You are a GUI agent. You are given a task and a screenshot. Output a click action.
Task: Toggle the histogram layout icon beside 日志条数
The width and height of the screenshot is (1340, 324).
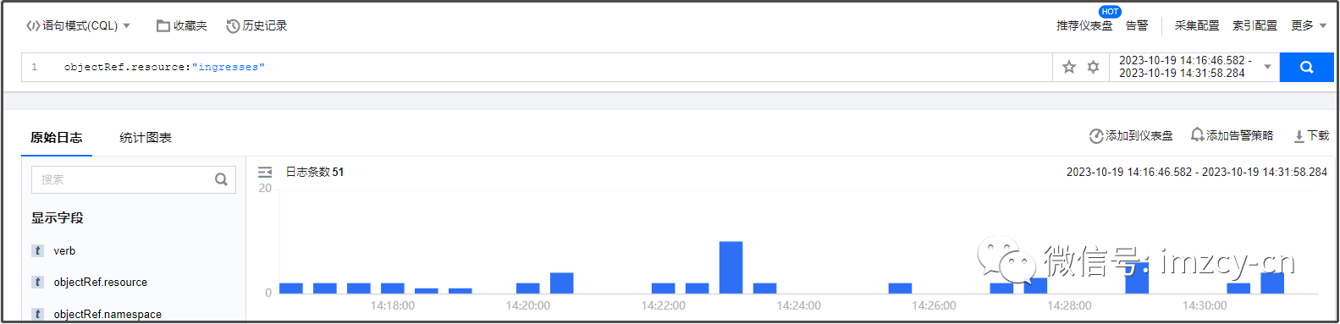(265, 172)
